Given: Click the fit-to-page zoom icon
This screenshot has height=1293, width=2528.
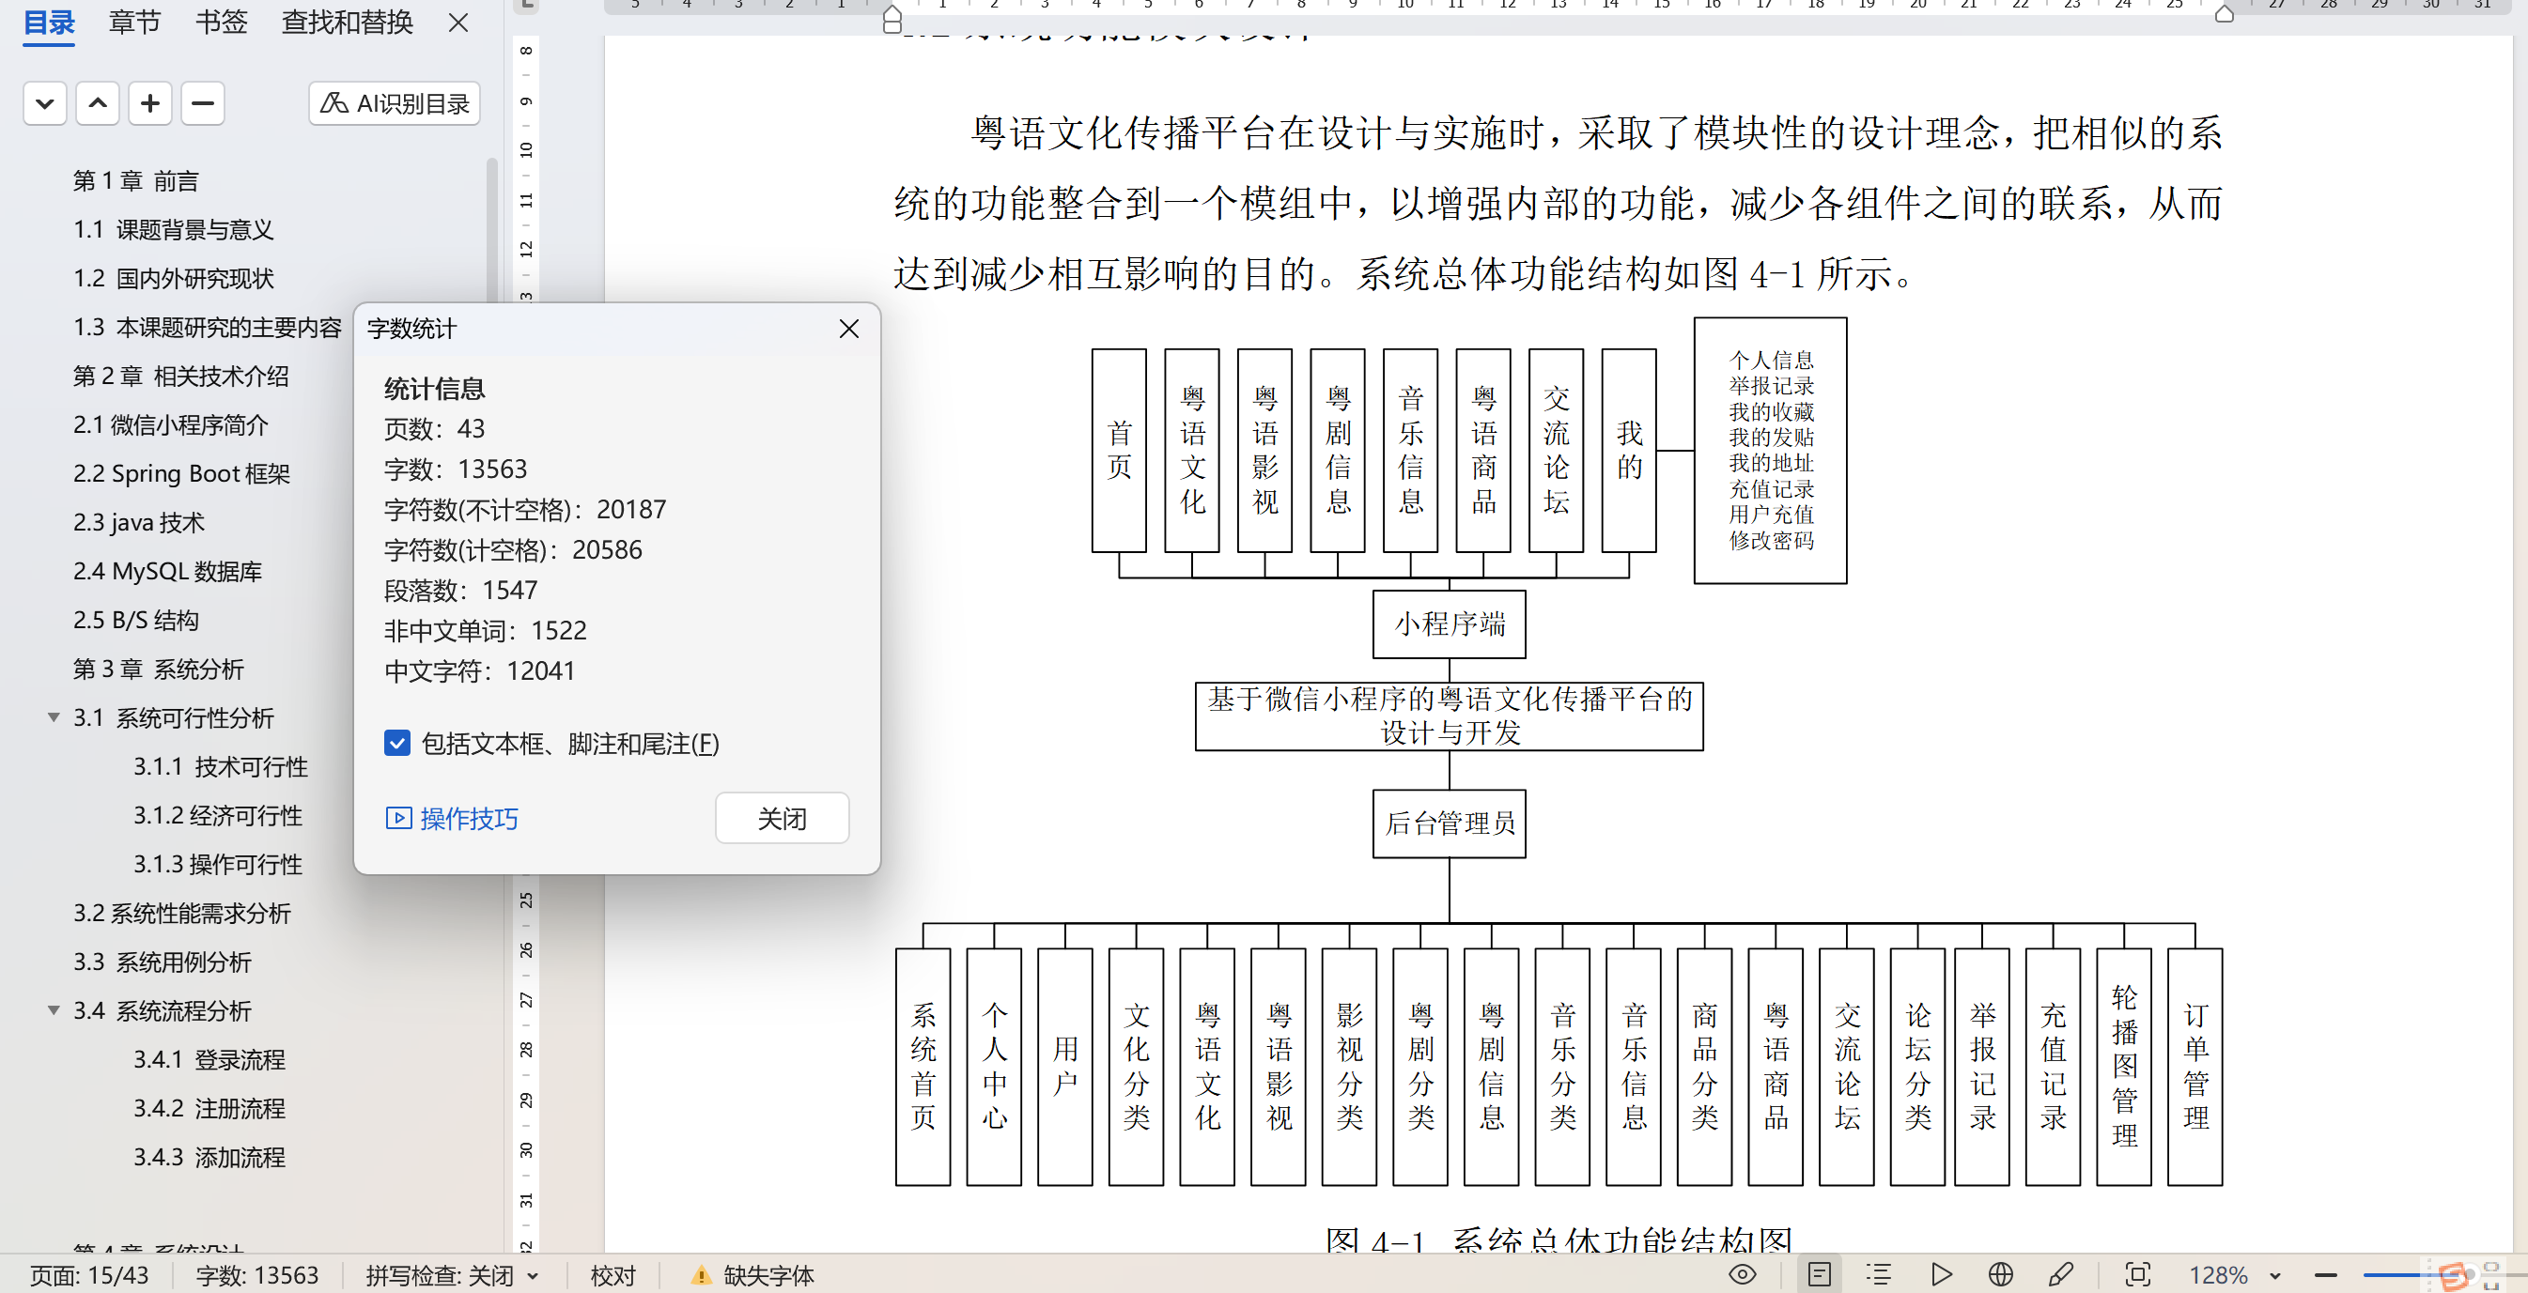Looking at the screenshot, I should (x=2137, y=1274).
